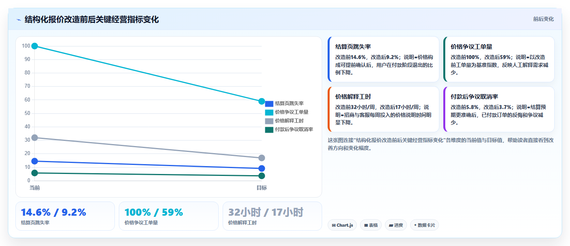Click the 14.6% / 9.2% stat value
Screen dimensions: 570x246
[x=53, y=212]
